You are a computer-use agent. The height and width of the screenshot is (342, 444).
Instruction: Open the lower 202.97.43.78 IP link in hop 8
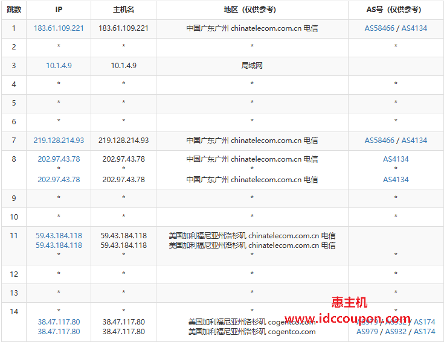tap(59, 180)
